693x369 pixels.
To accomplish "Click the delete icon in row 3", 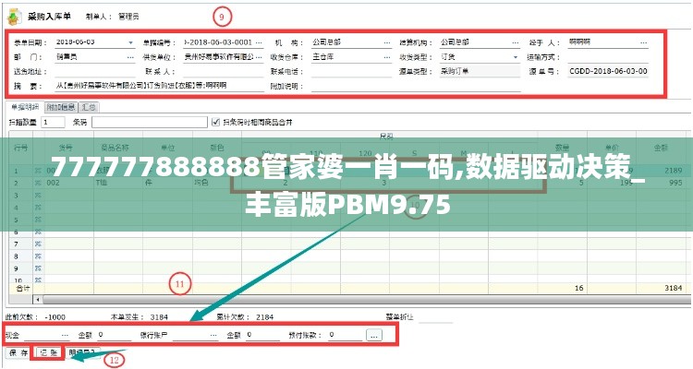I will tap(38, 195).
